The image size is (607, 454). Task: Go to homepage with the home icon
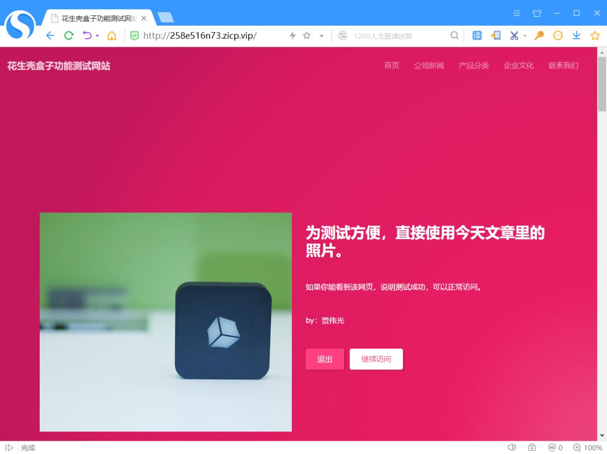pos(111,35)
